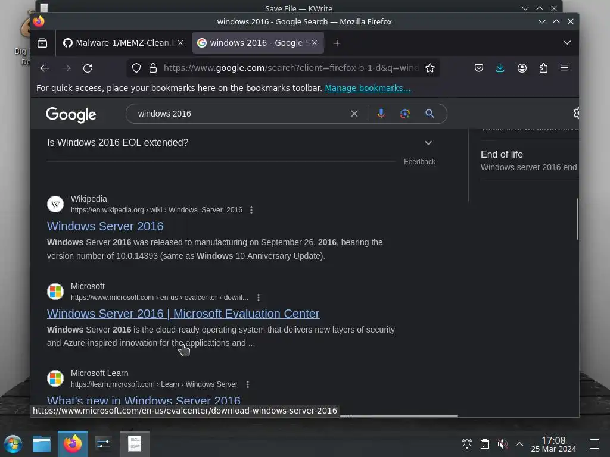
Task: Switch to Firefox in the taskbar
Action: (73, 444)
